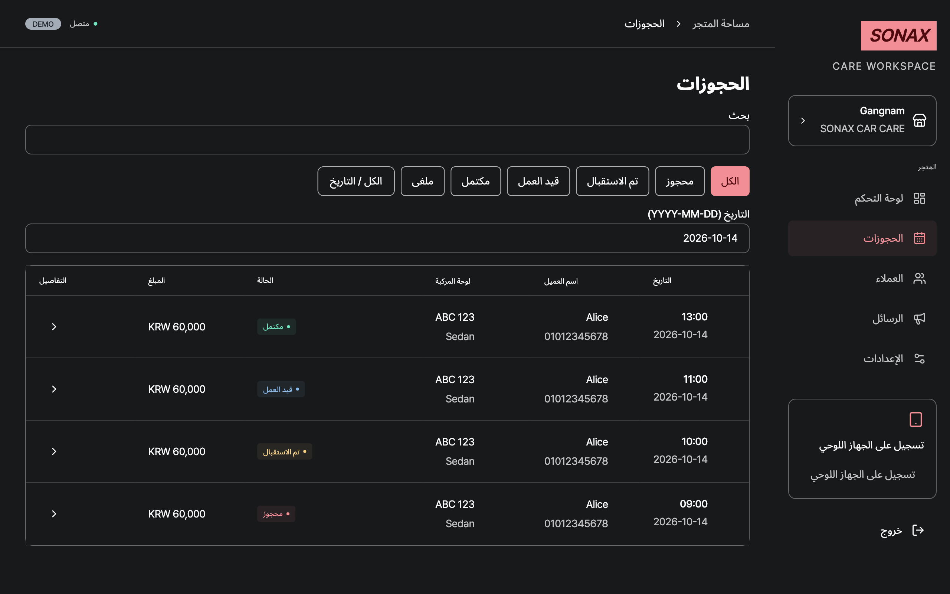Click the تم الاستقبال badge in 10:00 row
Screen dimensions: 950x594
285,451
